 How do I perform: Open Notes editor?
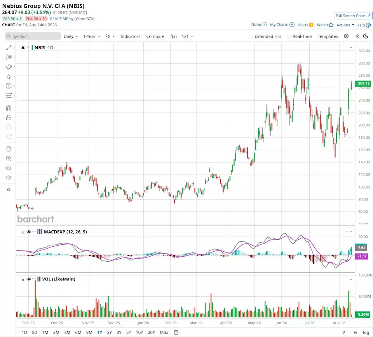coord(259,24)
